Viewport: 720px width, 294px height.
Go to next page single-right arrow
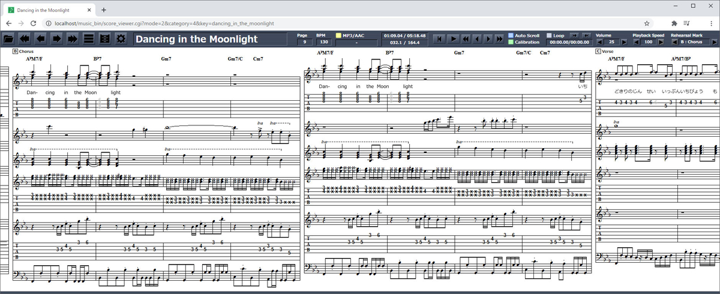coord(57,38)
